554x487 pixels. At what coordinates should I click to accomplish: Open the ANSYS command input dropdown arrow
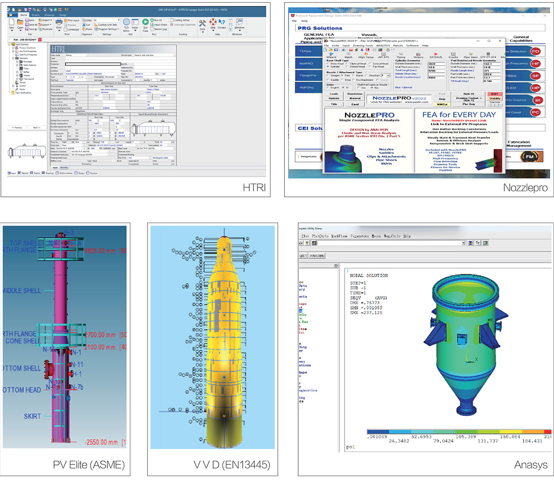[463, 243]
